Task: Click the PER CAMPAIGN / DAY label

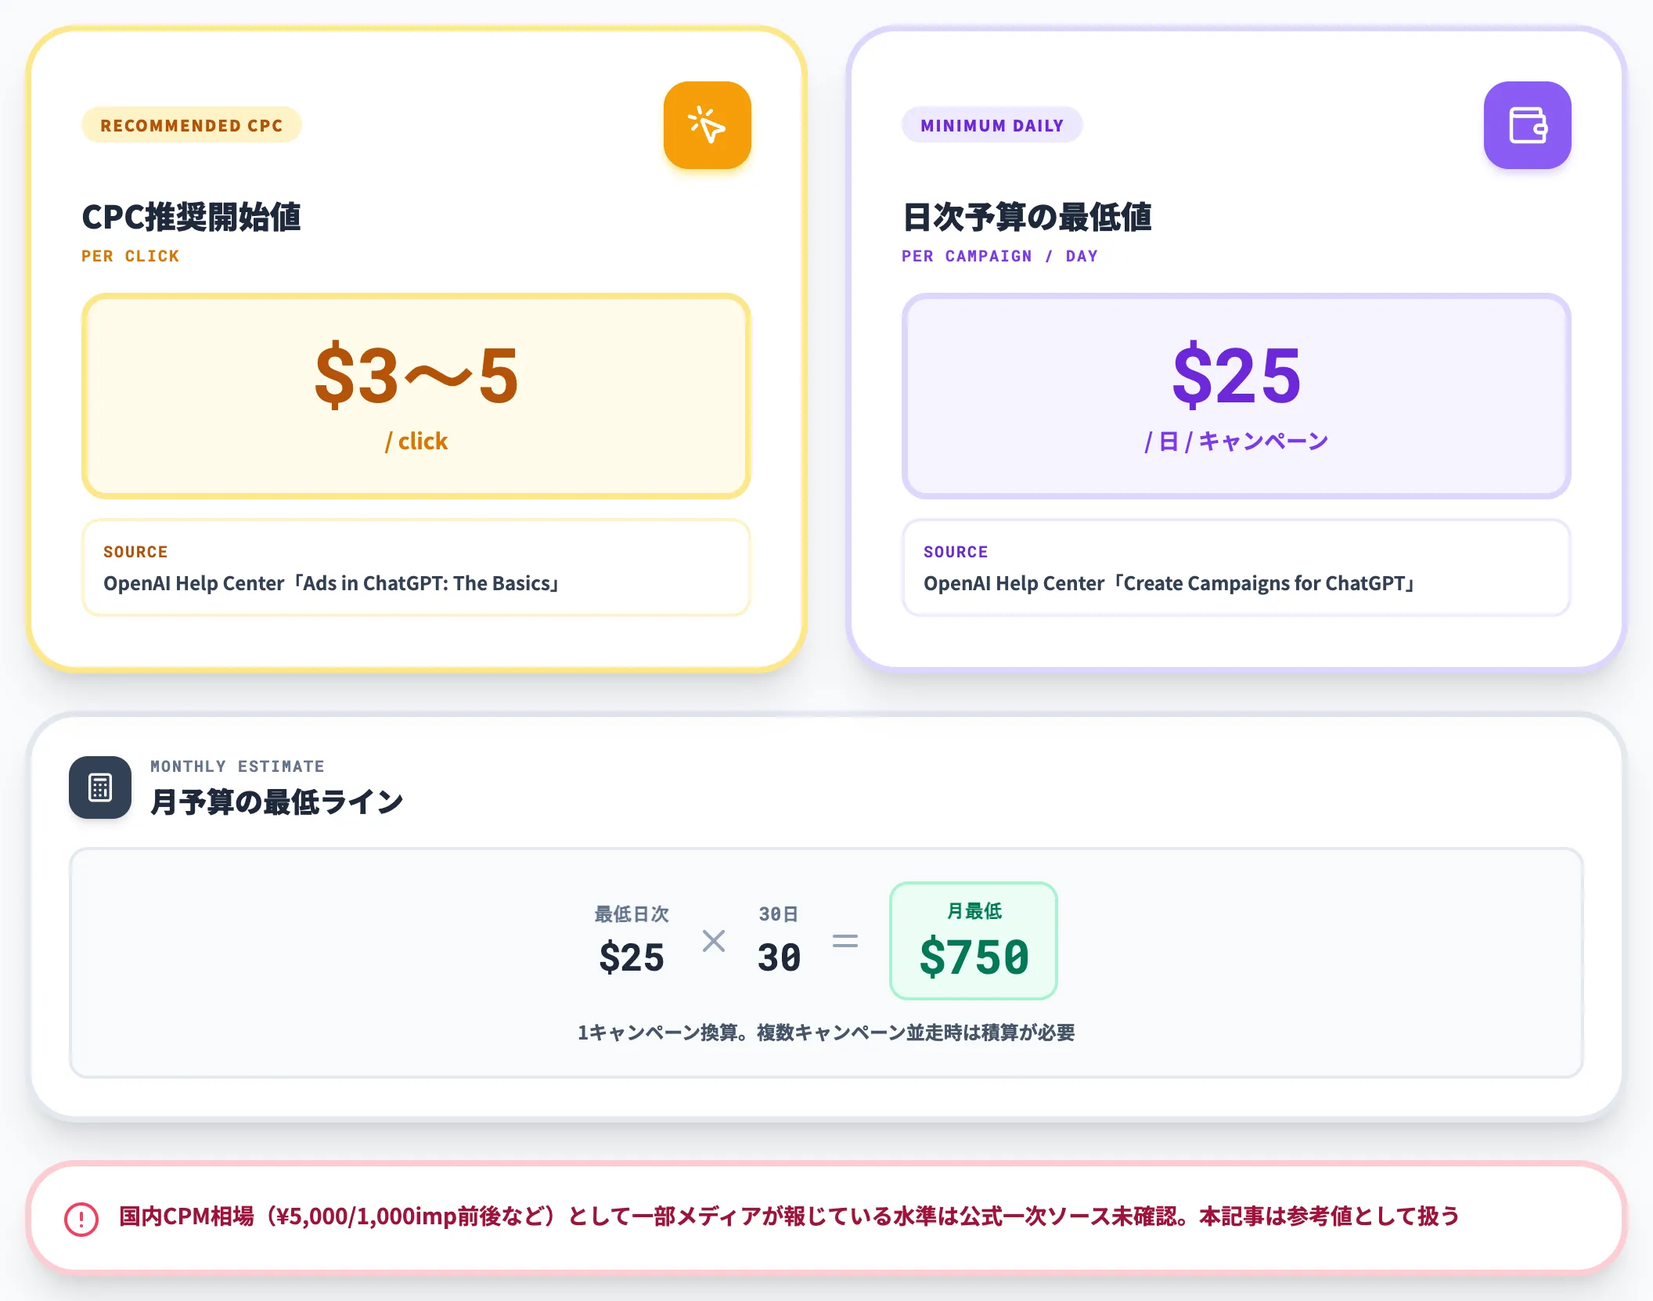Action: tap(999, 256)
